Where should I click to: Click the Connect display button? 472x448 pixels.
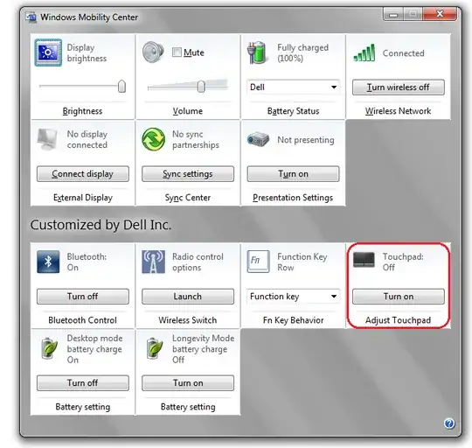(83, 174)
